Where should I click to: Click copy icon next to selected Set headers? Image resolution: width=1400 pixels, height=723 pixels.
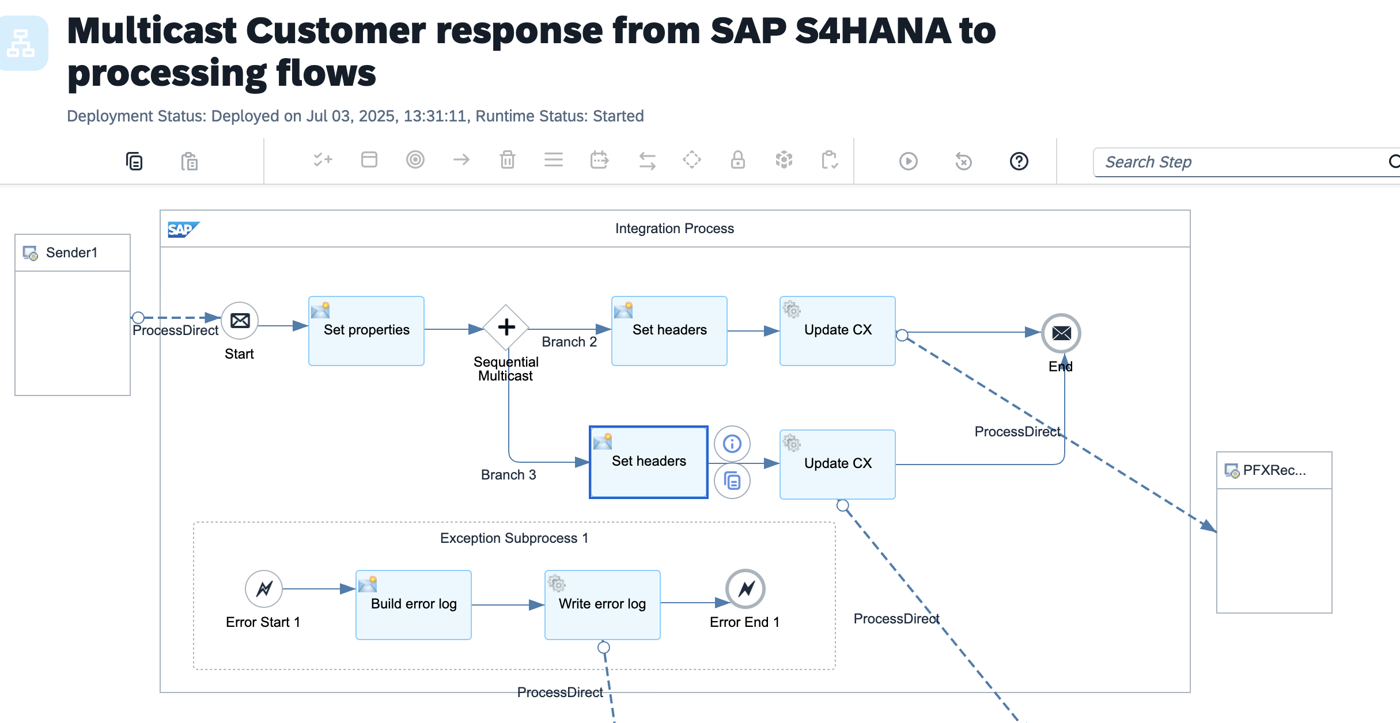[732, 480]
